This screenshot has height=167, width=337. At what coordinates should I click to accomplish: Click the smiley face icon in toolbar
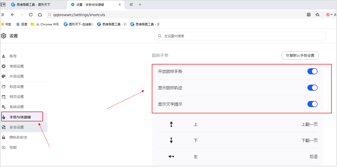point(309,15)
